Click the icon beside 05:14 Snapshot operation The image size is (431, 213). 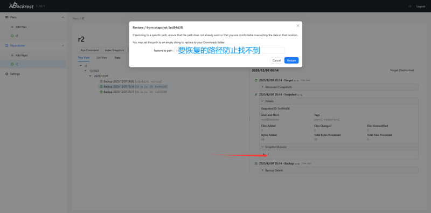tap(256, 94)
